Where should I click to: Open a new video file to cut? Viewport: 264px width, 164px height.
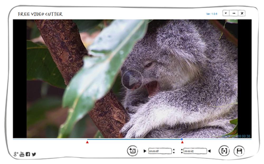[x=133, y=150]
